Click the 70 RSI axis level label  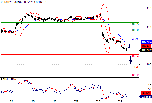coord(150,84)
